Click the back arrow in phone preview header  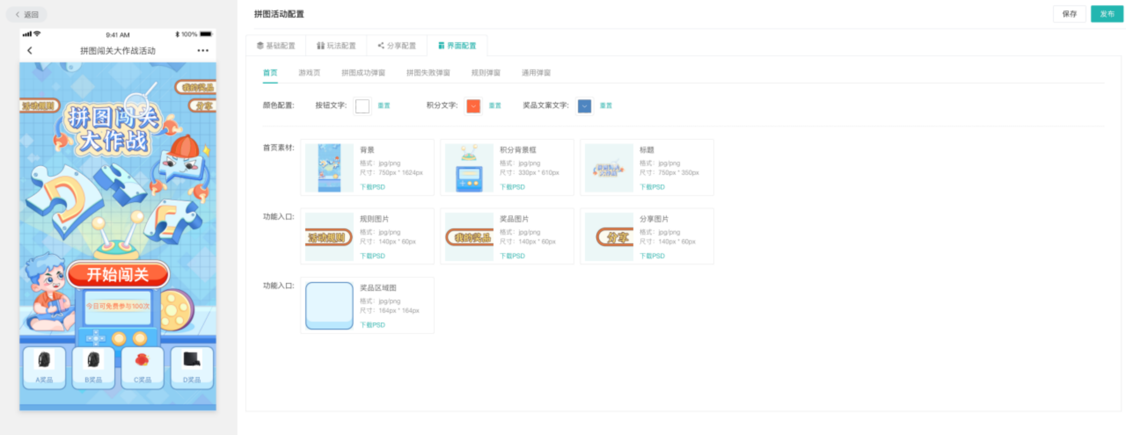pyautogui.click(x=29, y=51)
